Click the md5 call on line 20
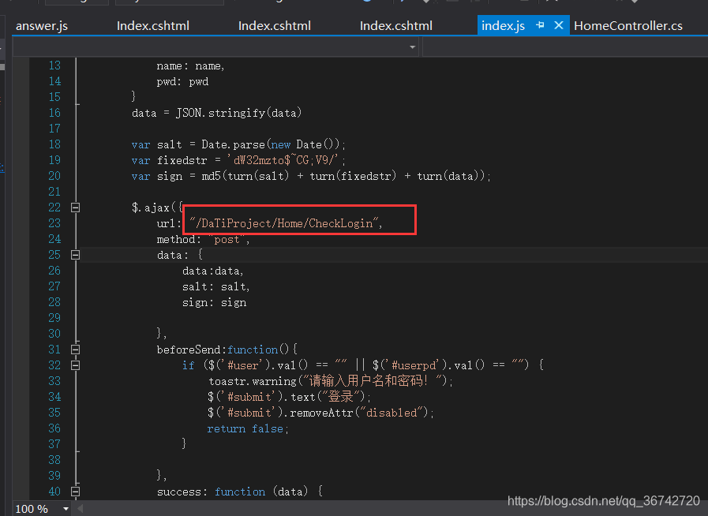The height and width of the screenshot is (516, 708). [343, 176]
